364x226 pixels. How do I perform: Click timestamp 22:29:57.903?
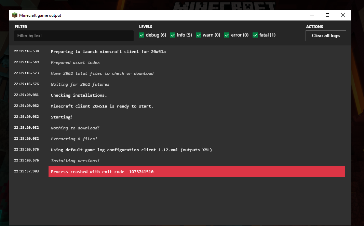point(26,171)
